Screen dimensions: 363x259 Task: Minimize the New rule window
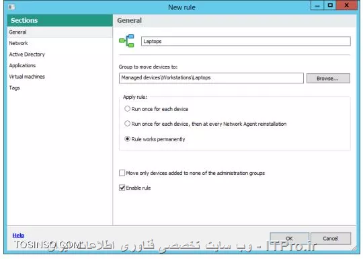coord(317,5)
